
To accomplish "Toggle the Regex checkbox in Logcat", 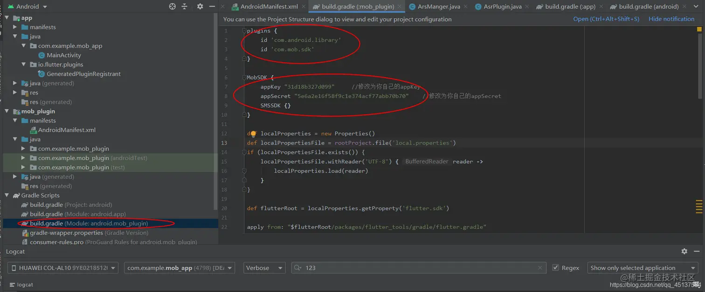I will [x=555, y=268].
